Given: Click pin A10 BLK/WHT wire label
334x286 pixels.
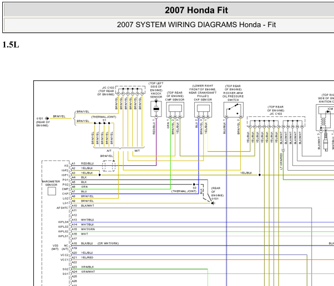Looking at the screenshot, I should (88, 206).
